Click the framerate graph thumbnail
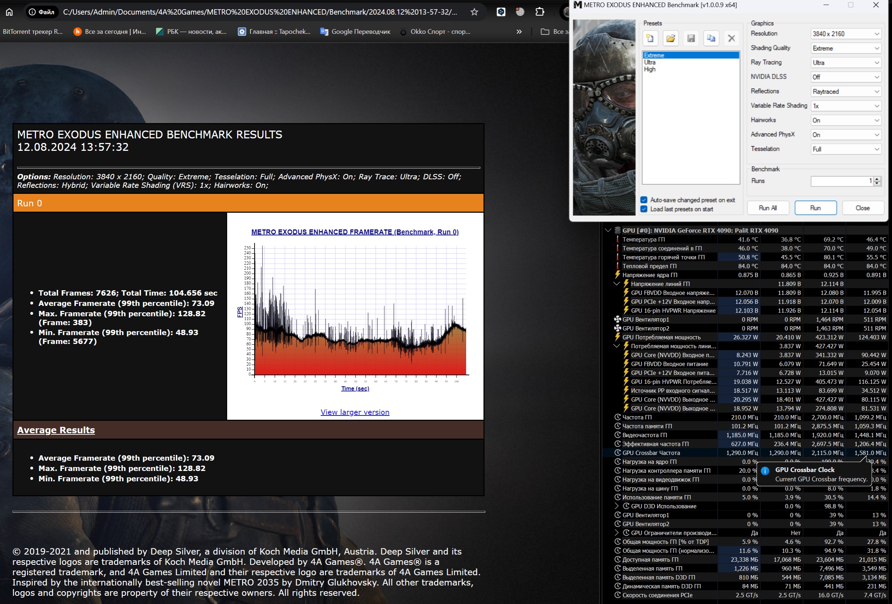The height and width of the screenshot is (604, 892). pyautogui.click(x=355, y=311)
